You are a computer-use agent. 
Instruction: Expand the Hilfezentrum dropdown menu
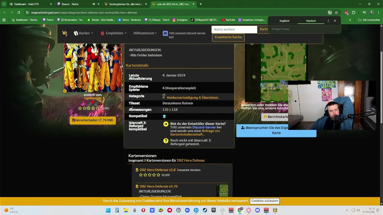pyautogui.click(x=145, y=33)
